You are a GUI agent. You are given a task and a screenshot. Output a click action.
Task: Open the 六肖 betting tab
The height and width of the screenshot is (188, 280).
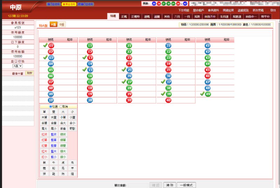(x=177, y=16)
